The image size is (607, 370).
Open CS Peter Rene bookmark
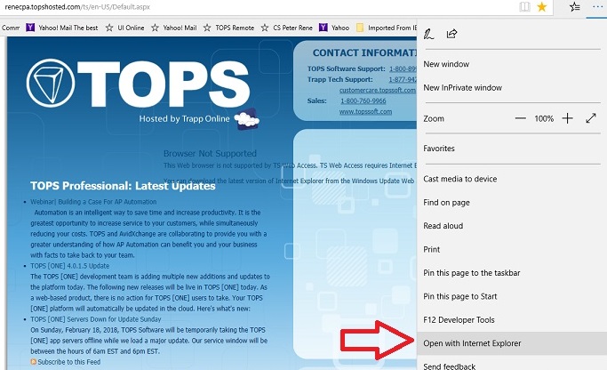pyautogui.click(x=287, y=28)
